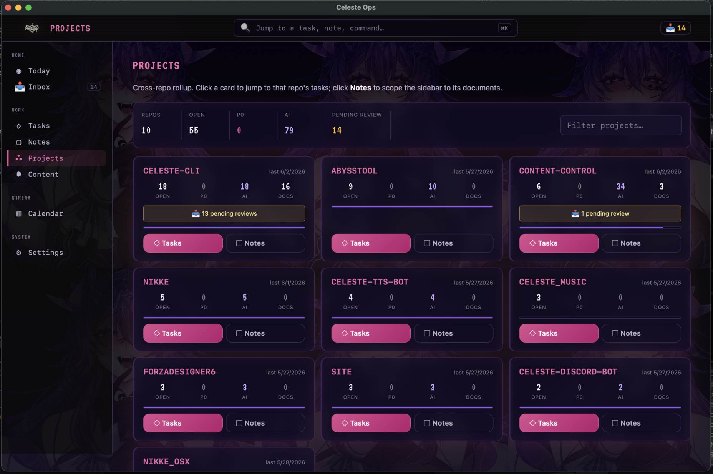Click the Today sidebar icon
Image resolution: width=713 pixels, height=474 pixels.
tap(18, 71)
